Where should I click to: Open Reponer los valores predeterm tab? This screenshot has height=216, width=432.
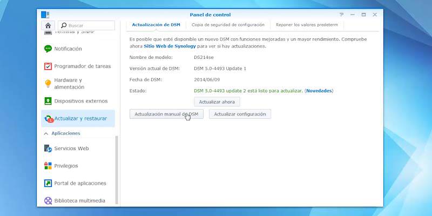click(x=307, y=25)
